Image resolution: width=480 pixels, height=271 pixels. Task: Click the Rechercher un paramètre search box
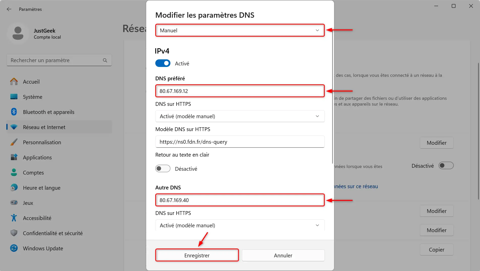point(59,60)
